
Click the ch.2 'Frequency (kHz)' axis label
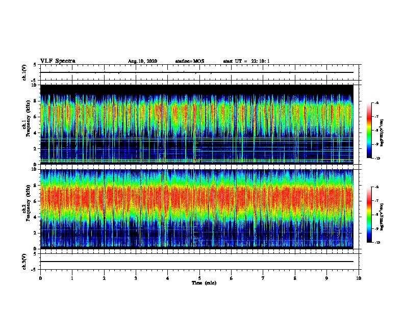[29, 203]
